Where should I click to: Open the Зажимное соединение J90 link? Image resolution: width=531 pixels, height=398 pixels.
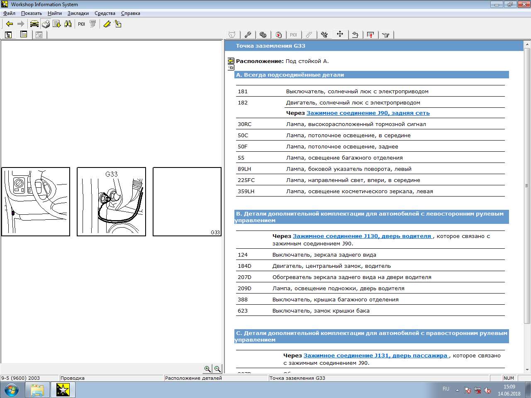tap(368, 113)
